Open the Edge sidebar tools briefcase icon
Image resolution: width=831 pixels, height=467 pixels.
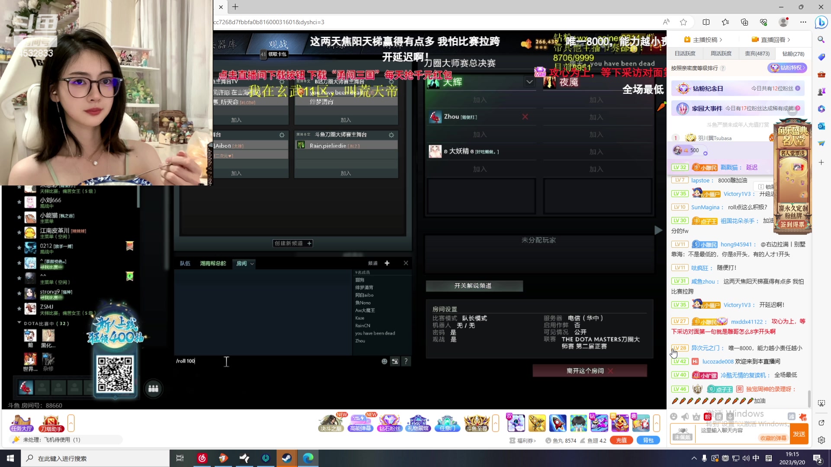click(821, 74)
